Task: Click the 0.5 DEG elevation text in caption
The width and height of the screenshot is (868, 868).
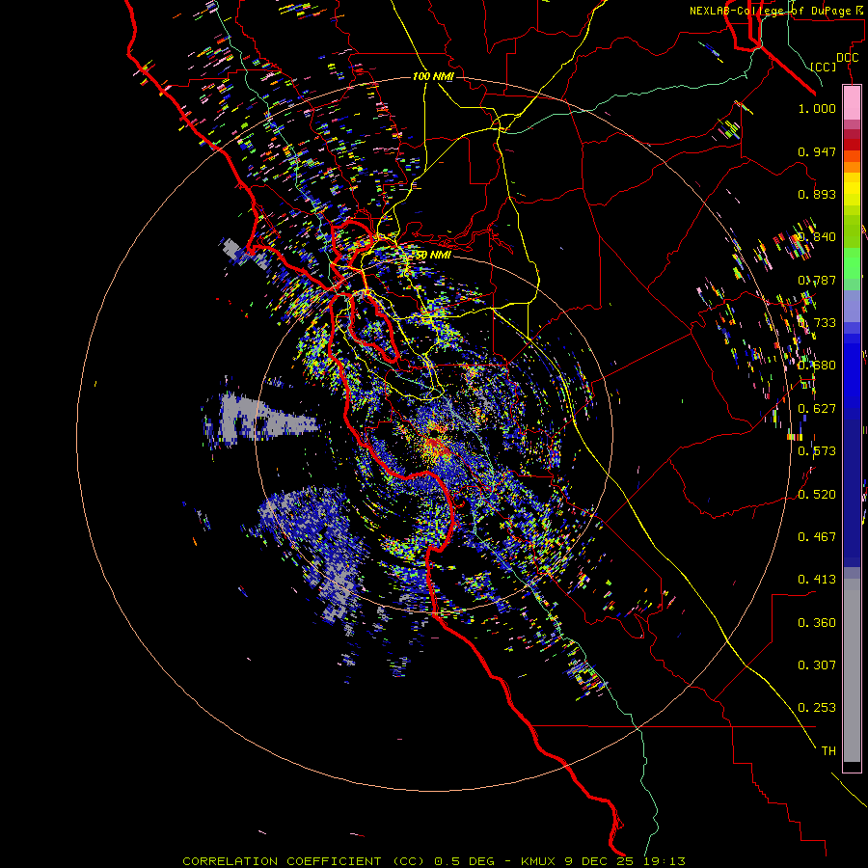Action: (x=464, y=861)
